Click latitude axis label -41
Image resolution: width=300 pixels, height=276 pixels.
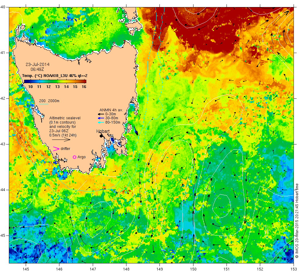point(3,53)
